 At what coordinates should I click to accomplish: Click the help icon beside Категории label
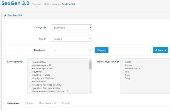pyautogui.click(x=21, y=62)
